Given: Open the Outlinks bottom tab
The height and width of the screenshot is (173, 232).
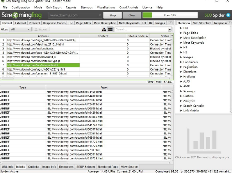Looking at the screenshot, I should 34,167.
